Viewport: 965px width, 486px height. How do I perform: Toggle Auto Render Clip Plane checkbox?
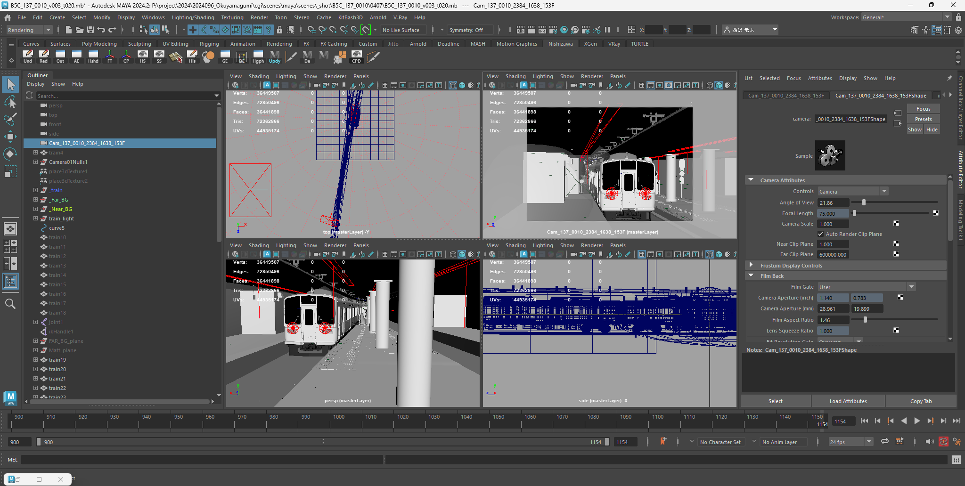click(821, 234)
